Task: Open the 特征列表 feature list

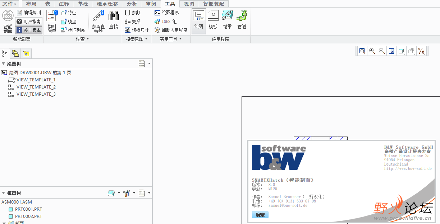Action: [73, 30]
